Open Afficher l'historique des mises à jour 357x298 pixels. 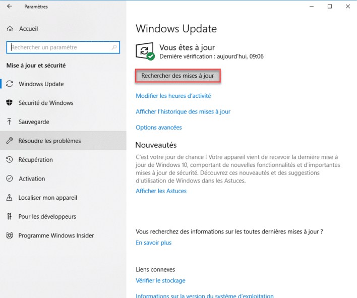[x=183, y=111]
